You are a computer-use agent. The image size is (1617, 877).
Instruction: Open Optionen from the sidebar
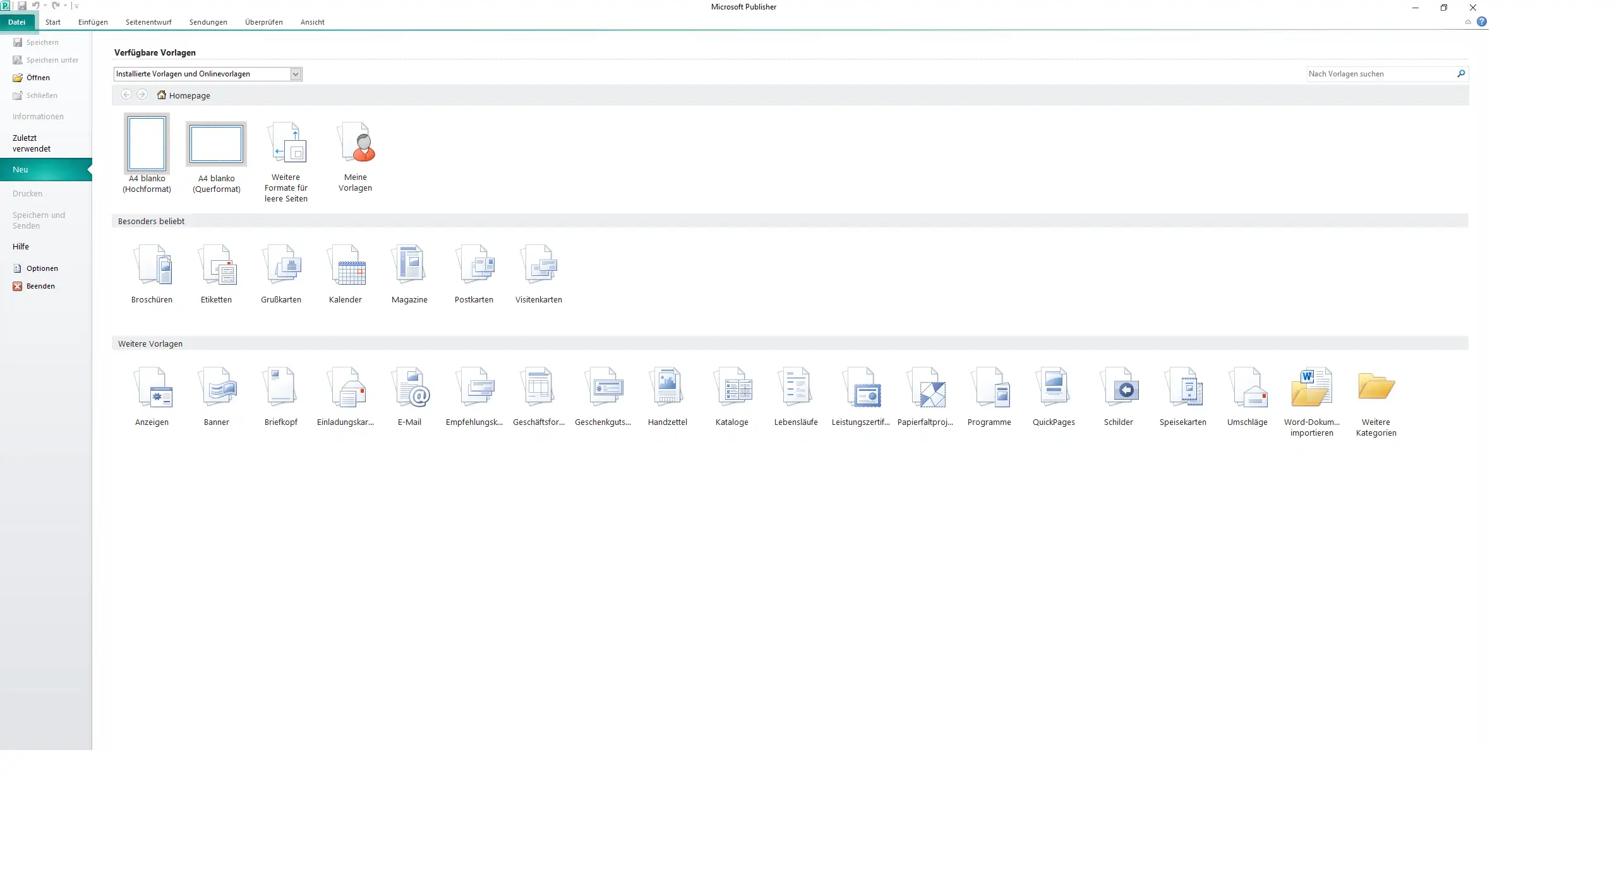pos(42,268)
